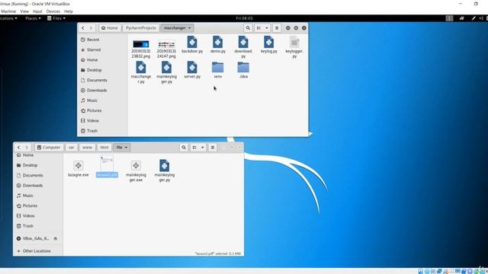
Task: Select mainkeylogger.py in file window
Action: (x=165, y=170)
